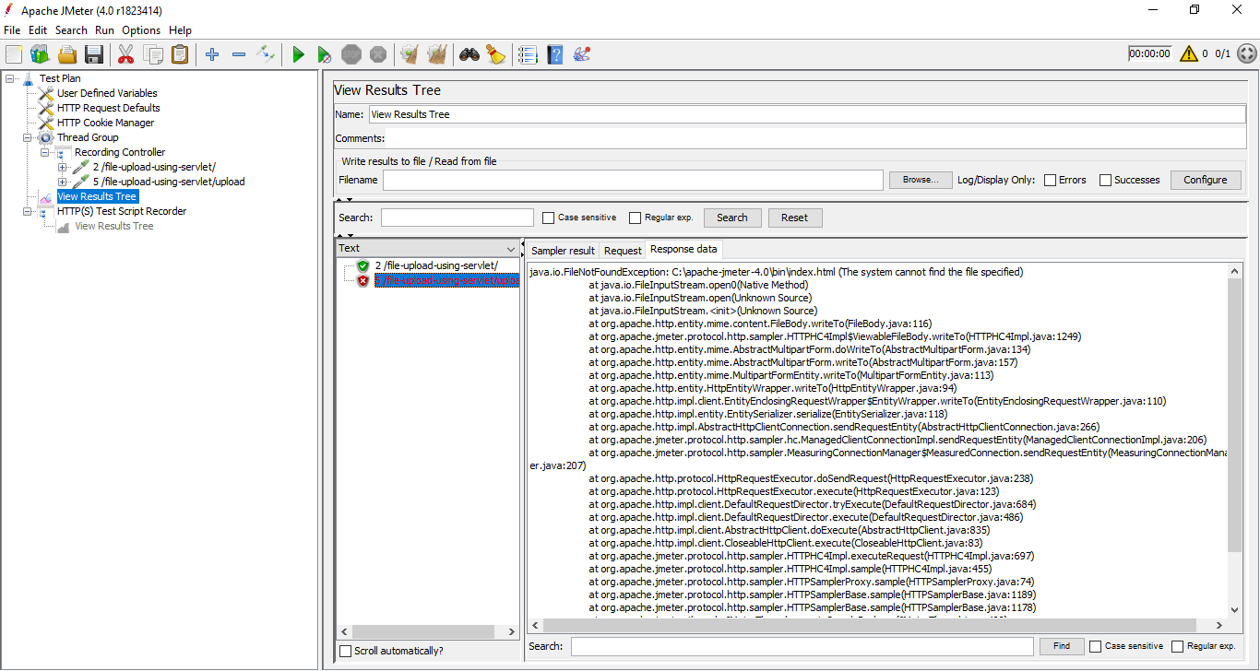
Task: Toggle Regular exp. for results search
Action: point(635,218)
